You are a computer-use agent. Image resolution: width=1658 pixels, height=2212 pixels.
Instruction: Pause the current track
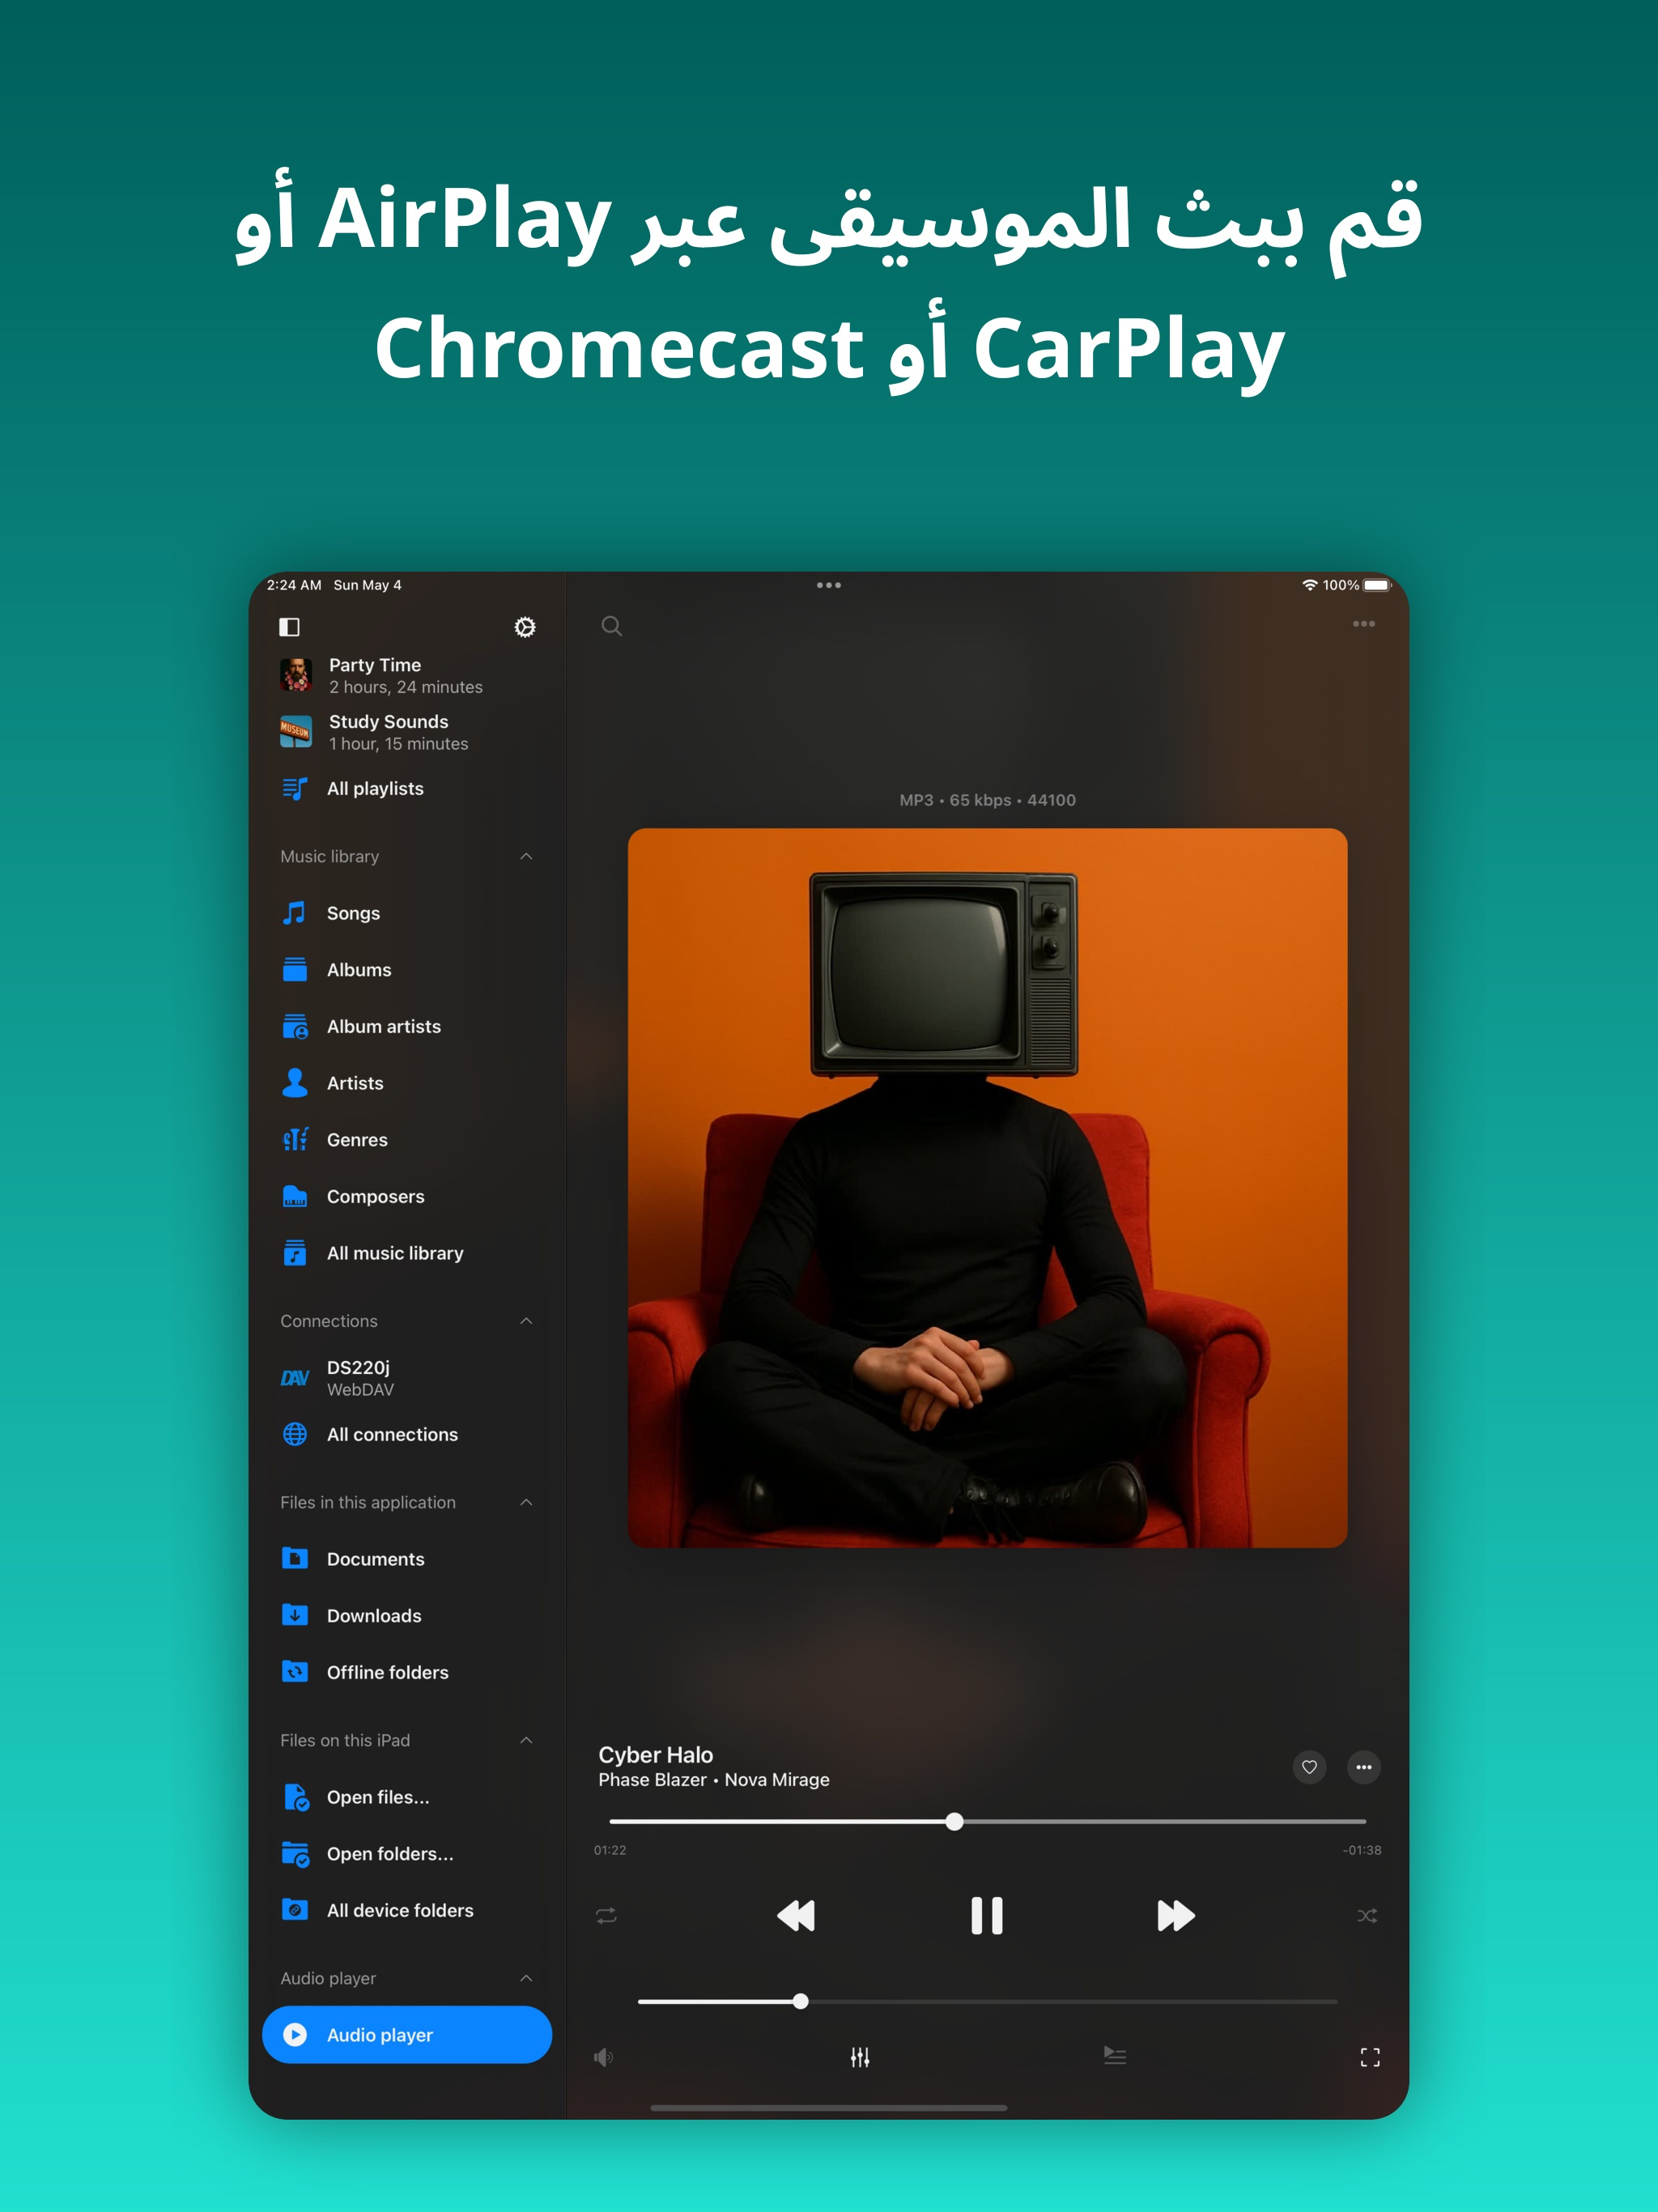986,1916
